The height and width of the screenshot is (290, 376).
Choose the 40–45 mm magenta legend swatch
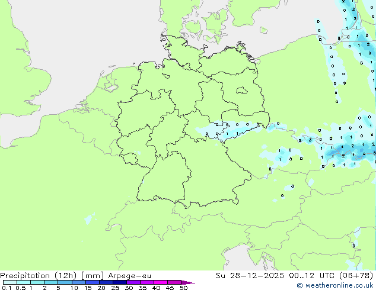pyautogui.click(x=161, y=282)
